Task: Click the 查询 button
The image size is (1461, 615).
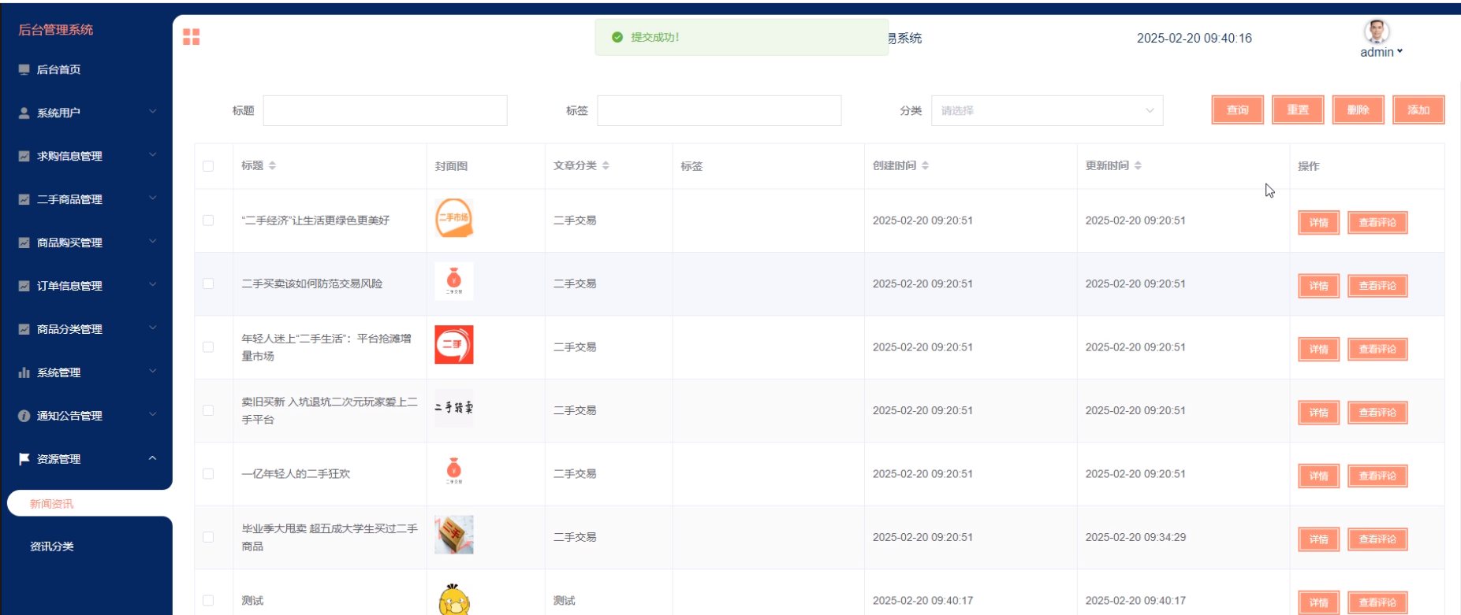Action: click(1237, 110)
